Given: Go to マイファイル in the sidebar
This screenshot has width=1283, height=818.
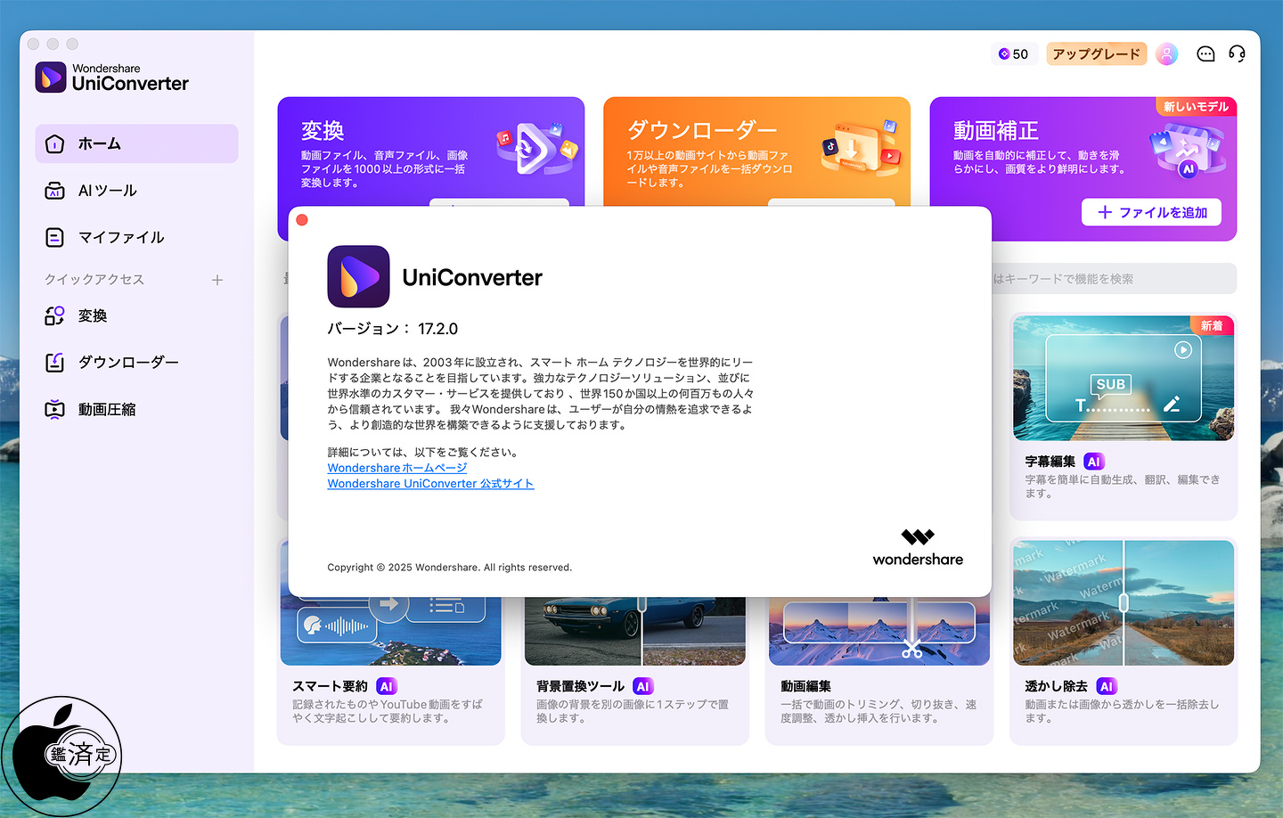Looking at the screenshot, I should pyautogui.click(x=120, y=237).
